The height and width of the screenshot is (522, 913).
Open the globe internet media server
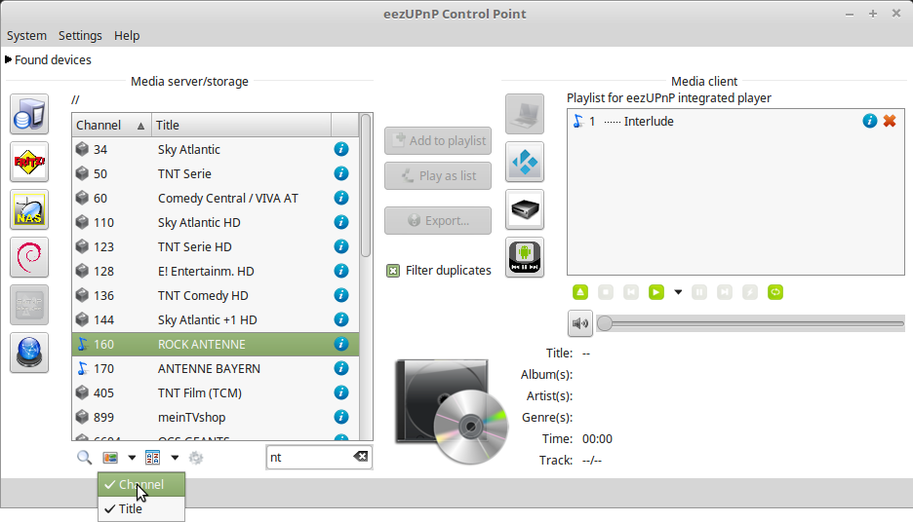29,353
